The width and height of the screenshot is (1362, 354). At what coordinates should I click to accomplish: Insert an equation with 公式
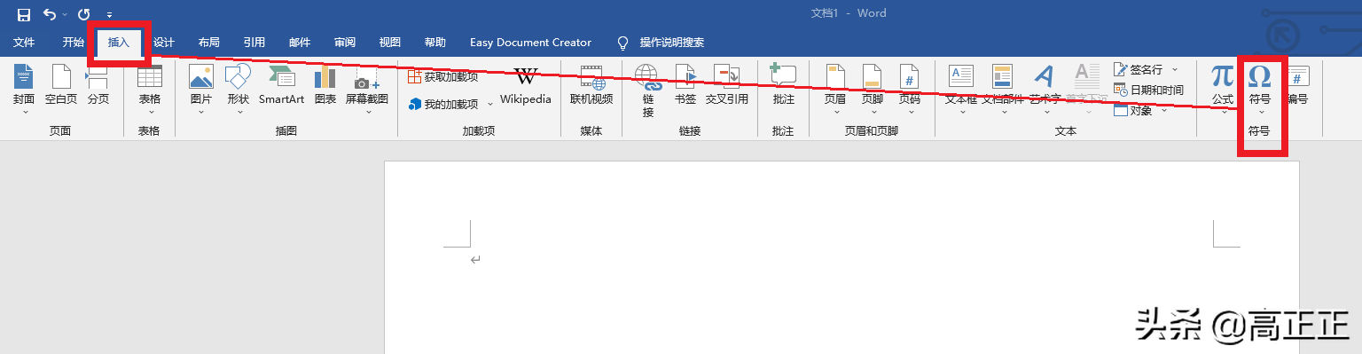[x=1223, y=89]
